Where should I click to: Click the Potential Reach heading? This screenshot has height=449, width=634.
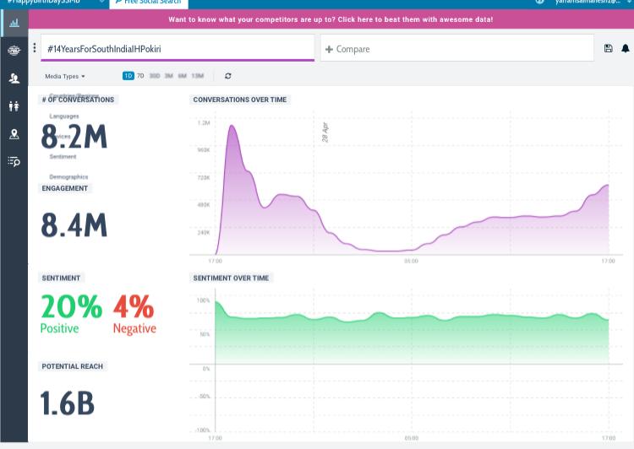pos(73,366)
